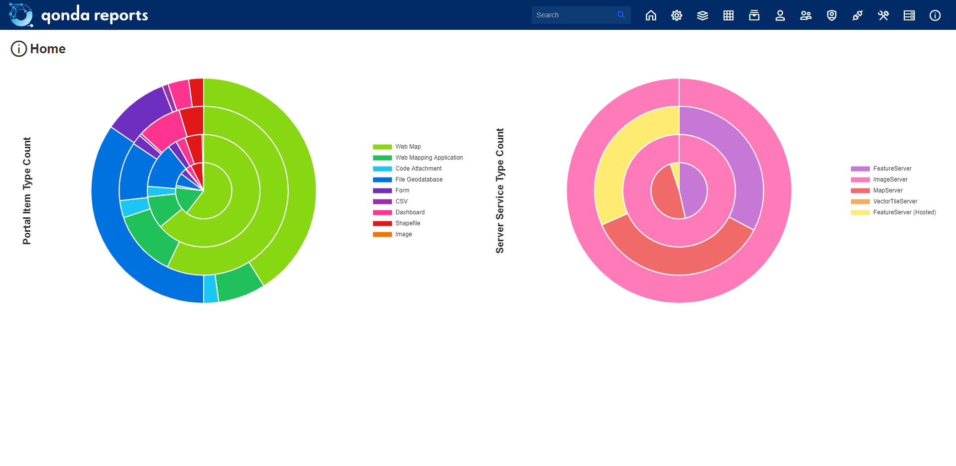Toggle the FeatureServer legend entry
This screenshot has width=956, height=466.
pos(892,169)
